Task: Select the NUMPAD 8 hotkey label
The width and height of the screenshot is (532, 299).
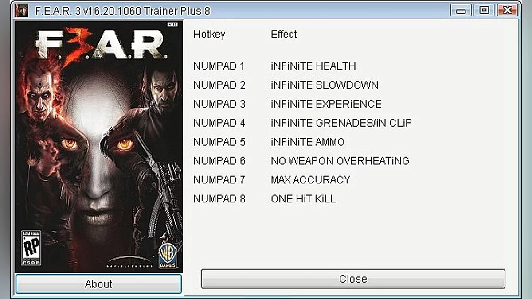Action: 219,199
